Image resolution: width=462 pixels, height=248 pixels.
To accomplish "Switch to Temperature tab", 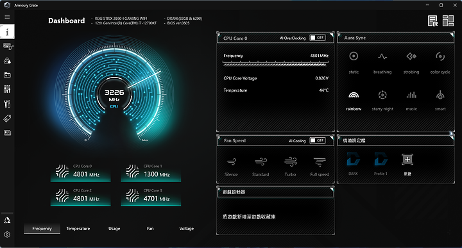I will point(78,229).
